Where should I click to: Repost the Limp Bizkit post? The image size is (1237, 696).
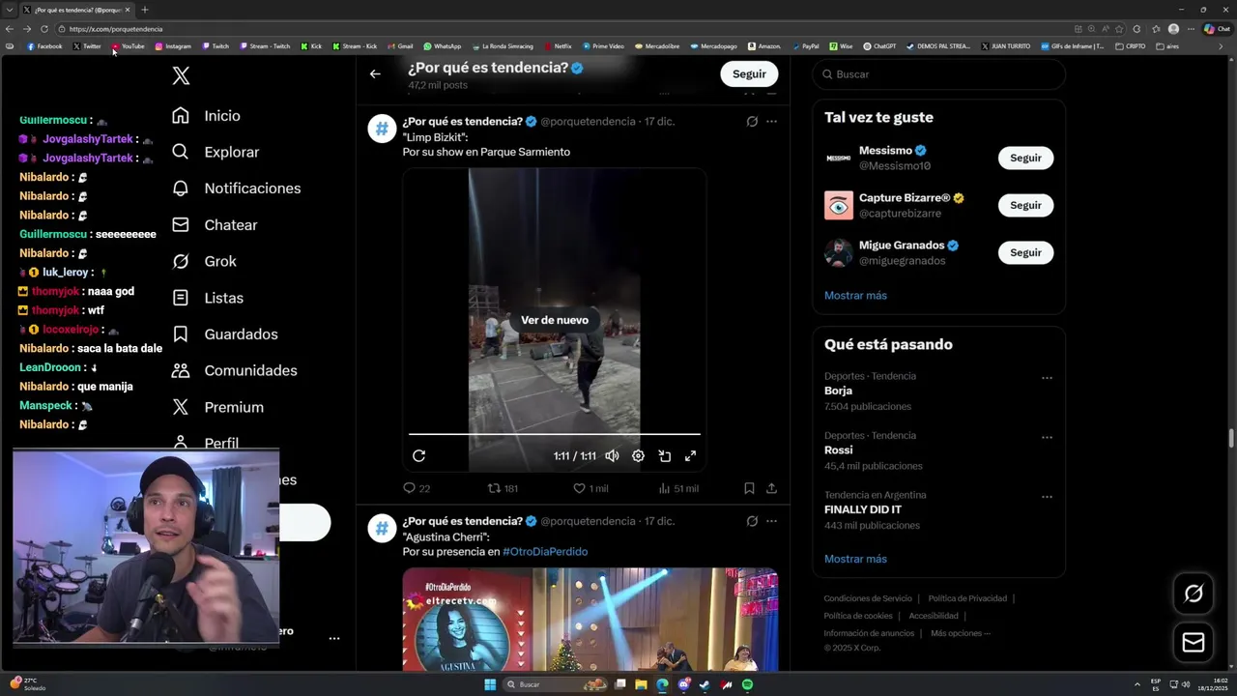point(503,488)
